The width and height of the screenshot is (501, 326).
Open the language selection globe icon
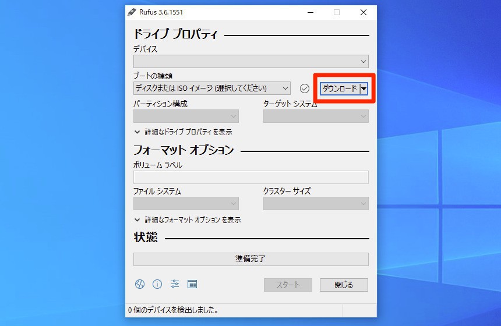pos(140,284)
